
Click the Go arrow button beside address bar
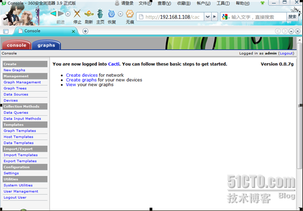click(x=214, y=17)
